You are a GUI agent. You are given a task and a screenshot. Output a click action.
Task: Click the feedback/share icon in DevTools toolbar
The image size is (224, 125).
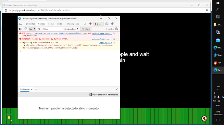(x=112, y=24)
